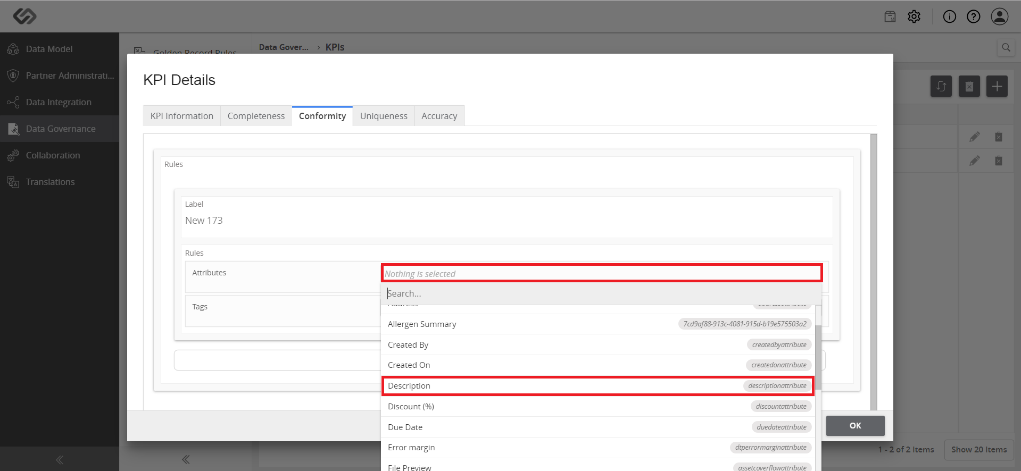Click the Label field New 173
Viewport: 1021px width, 471px height.
pos(507,221)
